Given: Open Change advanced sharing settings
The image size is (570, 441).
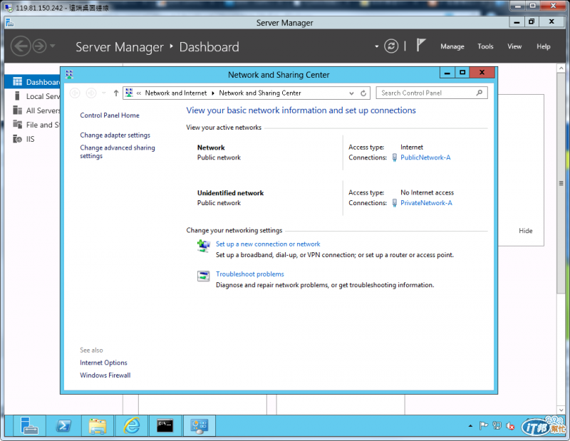Looking at the screenshot, I should tap(118, 152).
